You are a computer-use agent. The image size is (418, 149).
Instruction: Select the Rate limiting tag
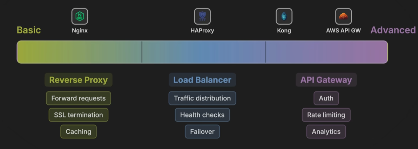click(326, 115)
